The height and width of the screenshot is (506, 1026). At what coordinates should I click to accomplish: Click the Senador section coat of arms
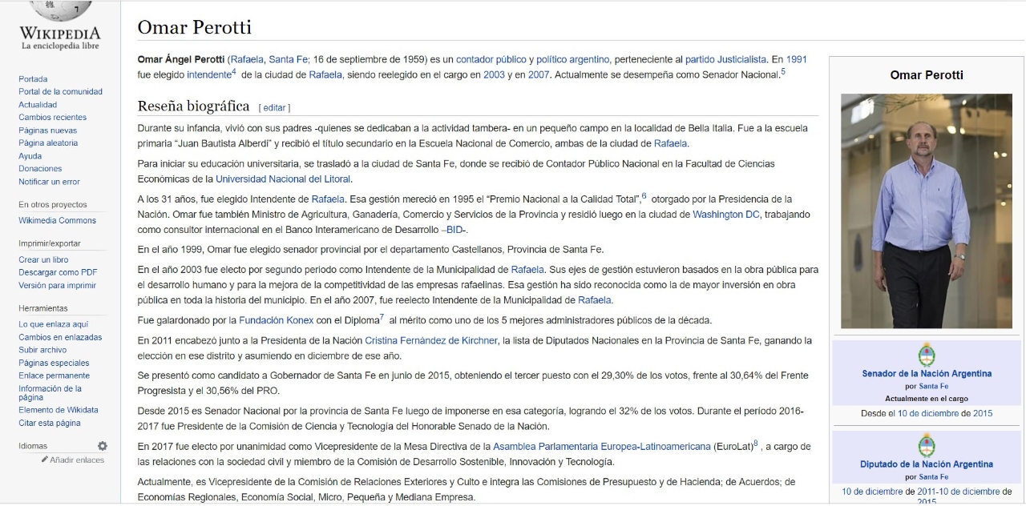pos(927,355)
